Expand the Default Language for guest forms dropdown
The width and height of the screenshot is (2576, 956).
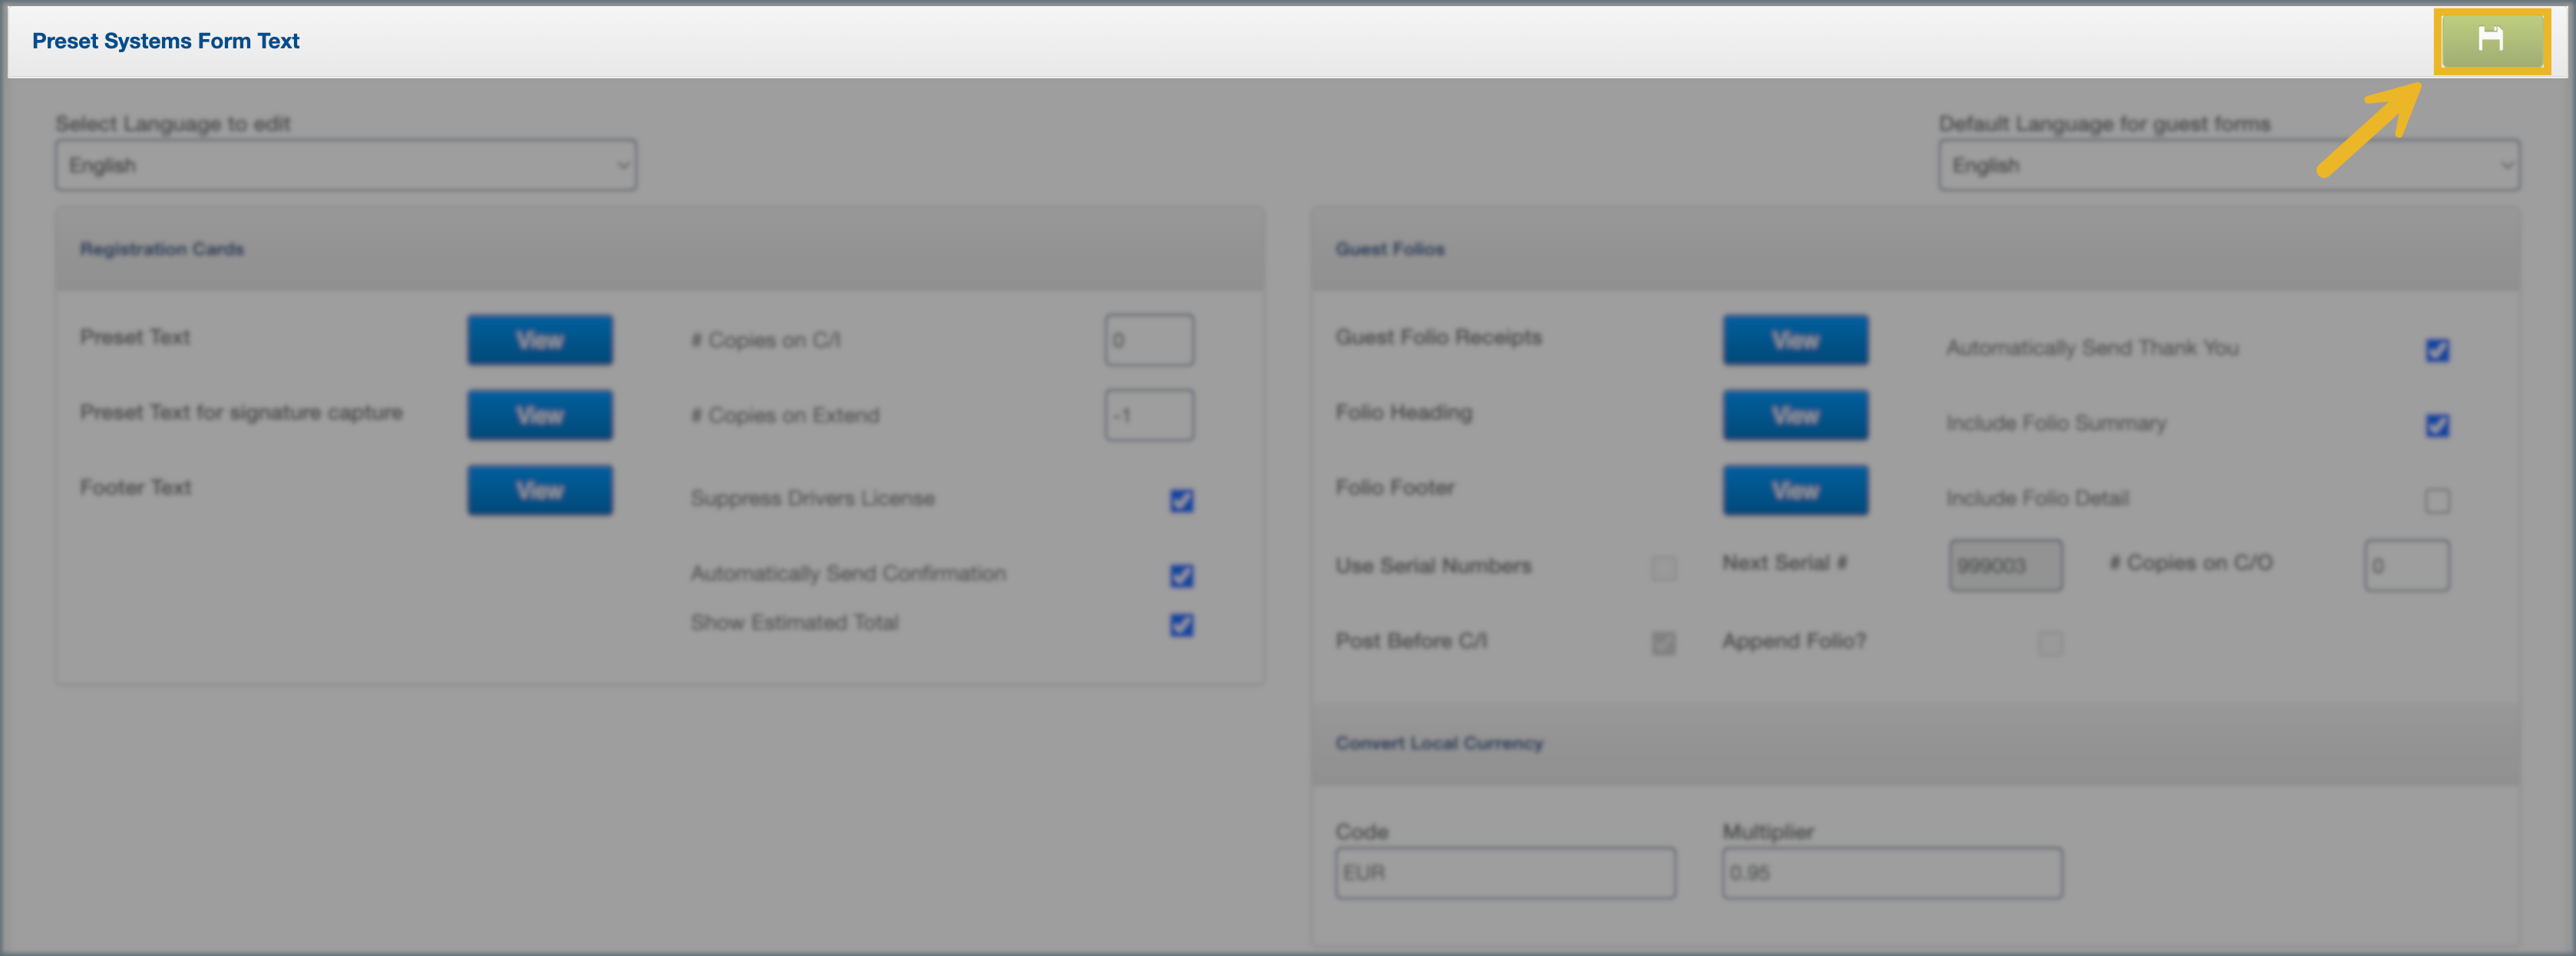click(x=2228, y=165)
